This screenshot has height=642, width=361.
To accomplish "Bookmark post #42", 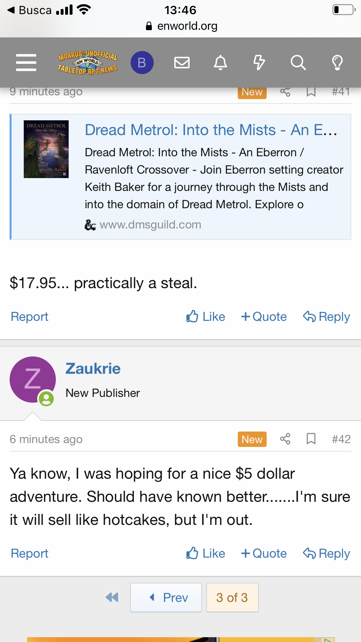I will pos(311,439).
